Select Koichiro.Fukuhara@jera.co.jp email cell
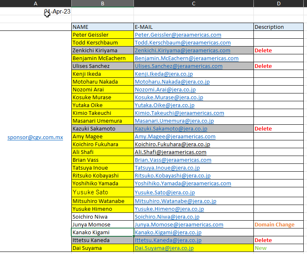 click(194, 144)
